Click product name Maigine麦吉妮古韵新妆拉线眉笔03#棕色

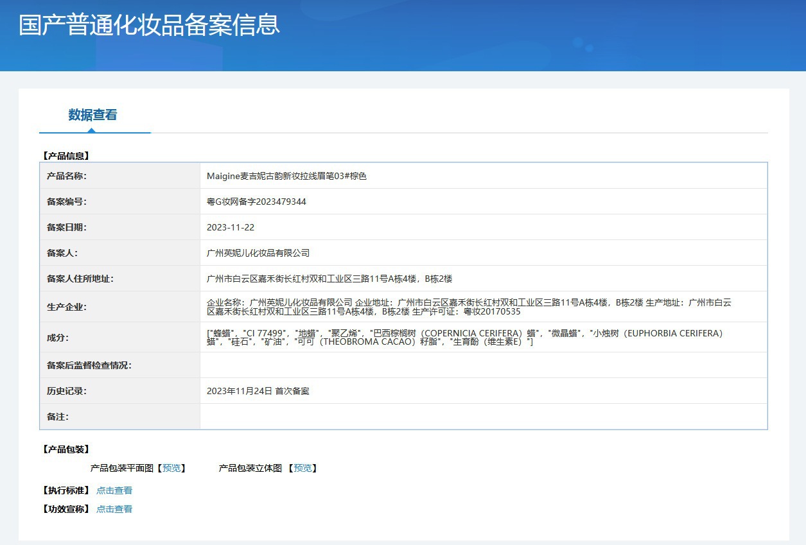[x=286, y=176]
